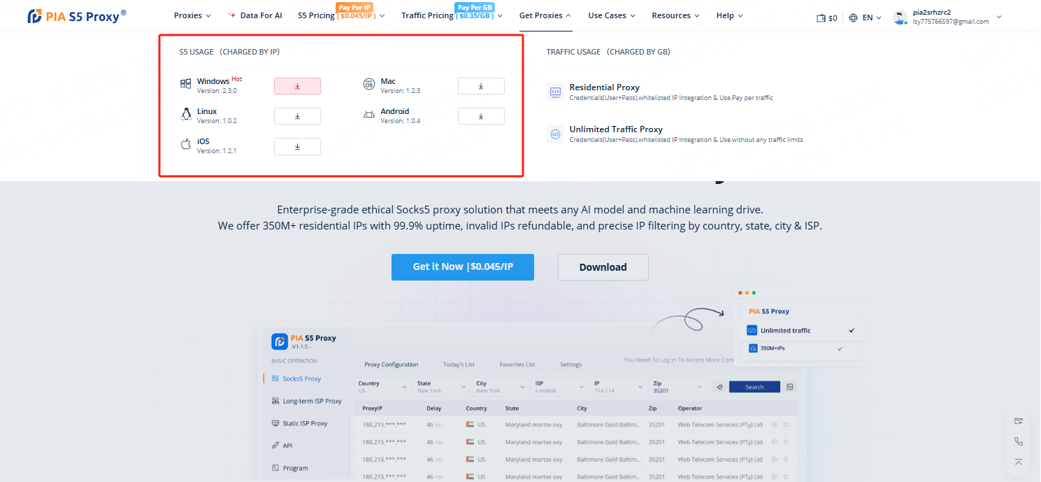Image resolution: width=1041 pixels, height=482 pixels.
Task: Click the Get it Now $0.045/IP button
Action: (x=463, y=267)
